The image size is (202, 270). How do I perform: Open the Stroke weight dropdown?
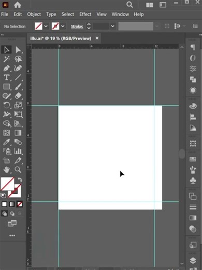point(112,26)
